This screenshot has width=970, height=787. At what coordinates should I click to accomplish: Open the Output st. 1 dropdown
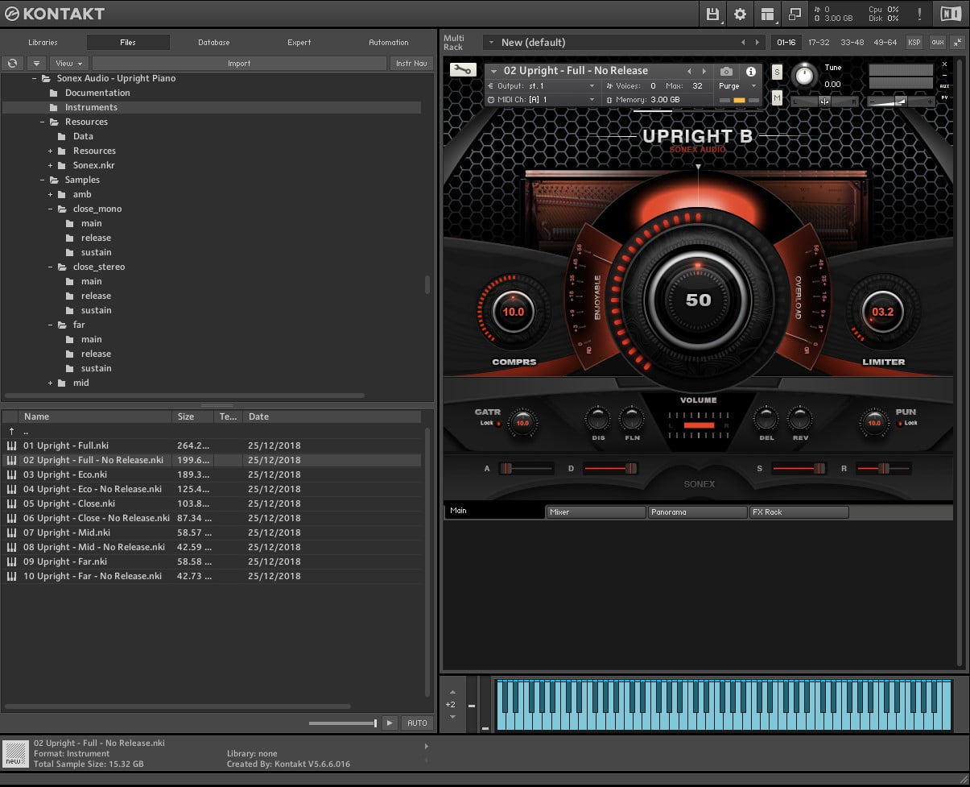[x=542, y=86]
